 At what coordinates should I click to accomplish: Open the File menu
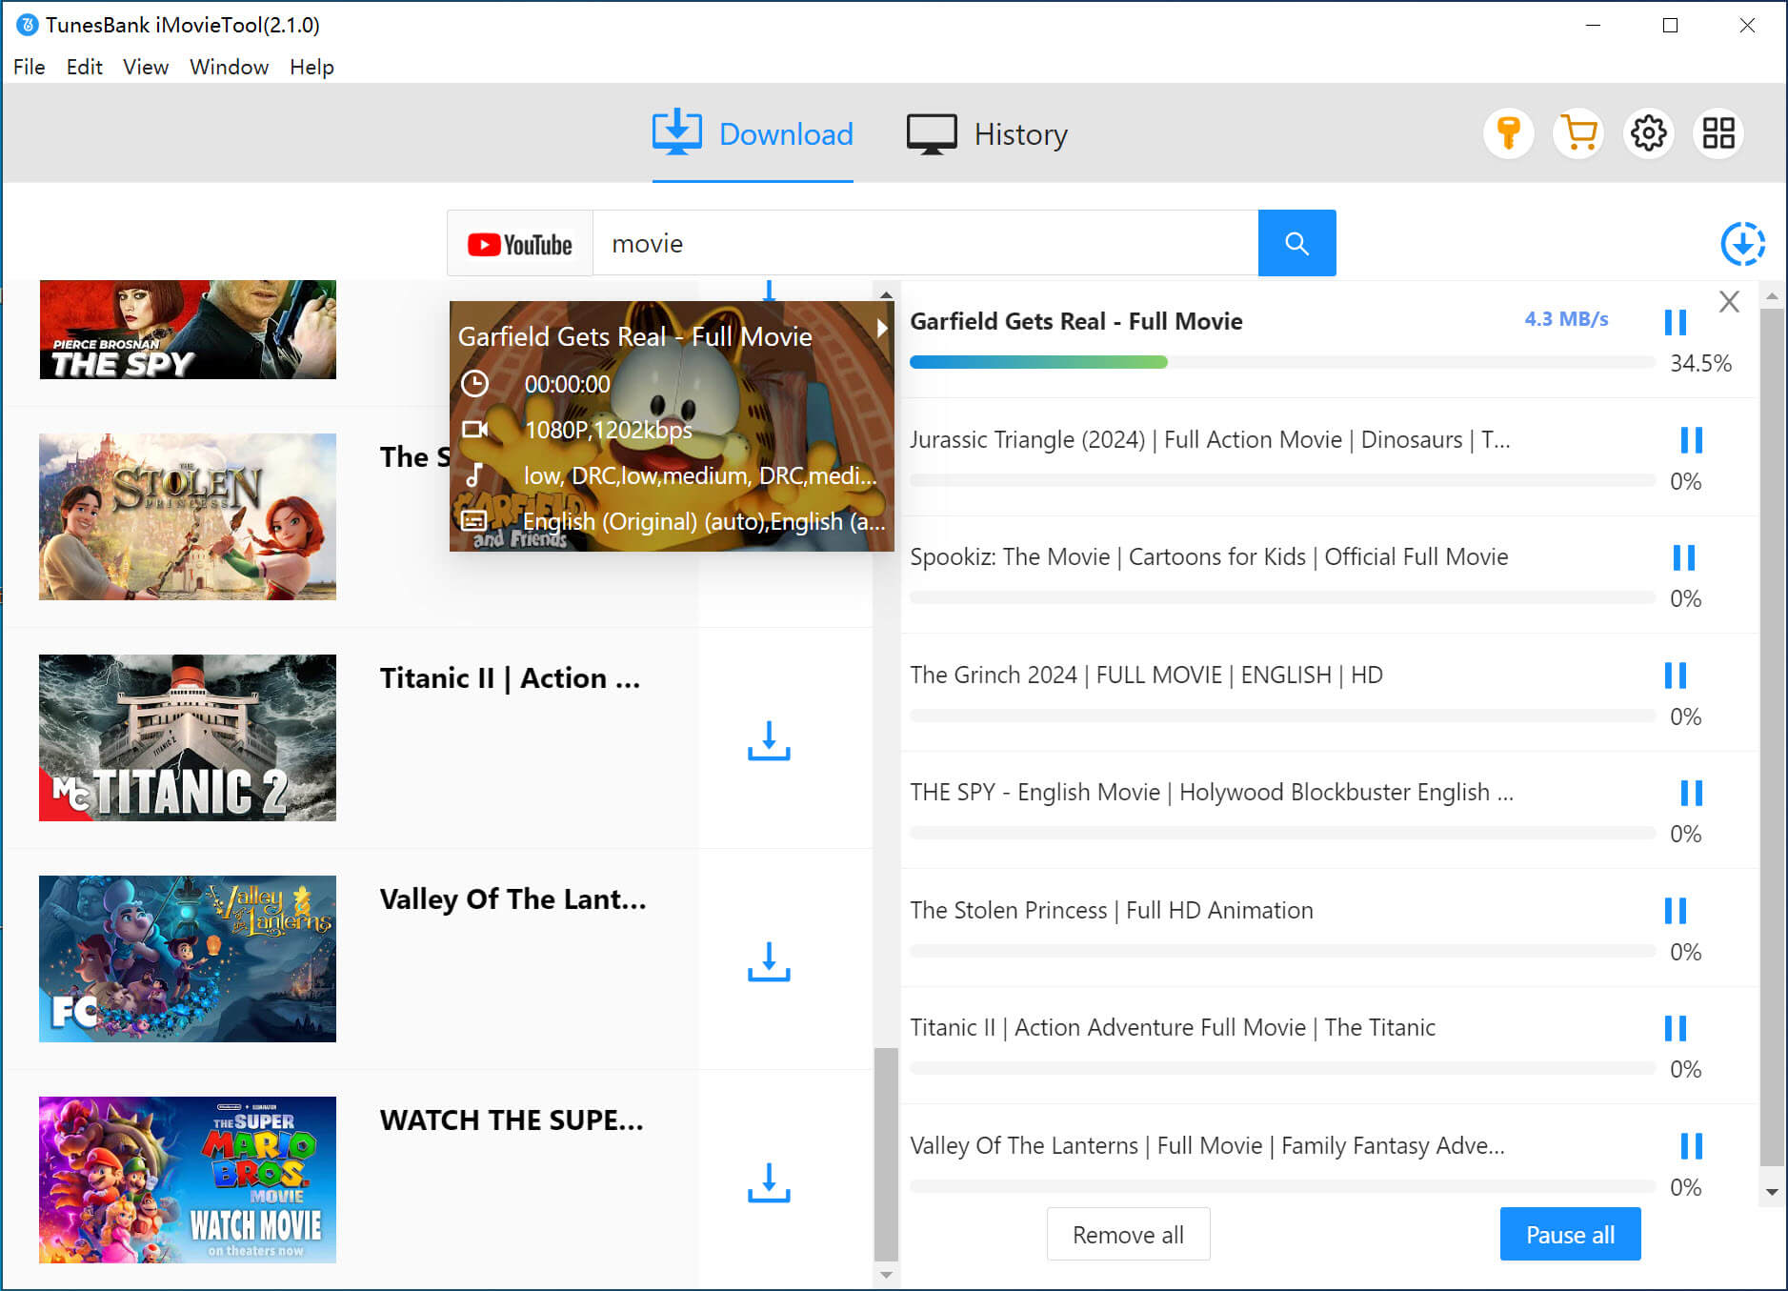tap(29, 67)
